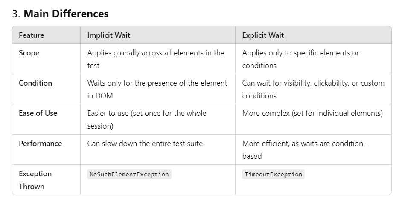Click the Explicit Wait column header
The height and width of the screenshot is (207, 405).
click(263, 35)
